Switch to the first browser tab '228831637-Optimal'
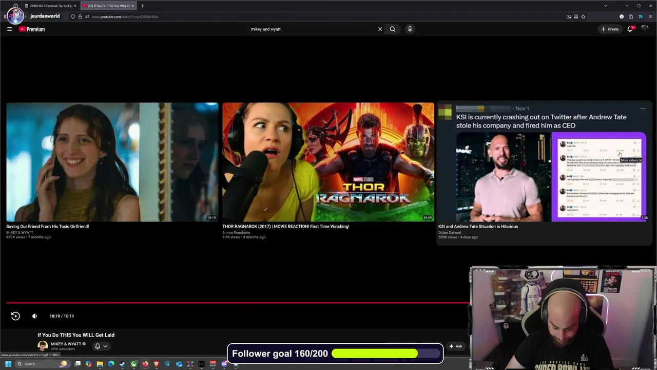The image size is (657, 370). pyautogui.click(x=50, y=6)
